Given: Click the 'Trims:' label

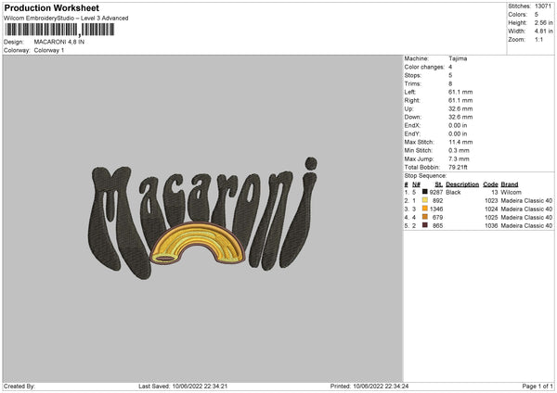Looking at the screenshot, I should 413,83.
